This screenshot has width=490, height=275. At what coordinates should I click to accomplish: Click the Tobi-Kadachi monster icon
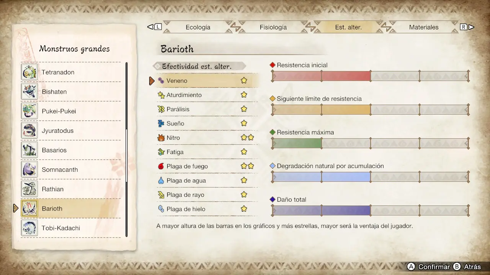click(x=29, y=228)
